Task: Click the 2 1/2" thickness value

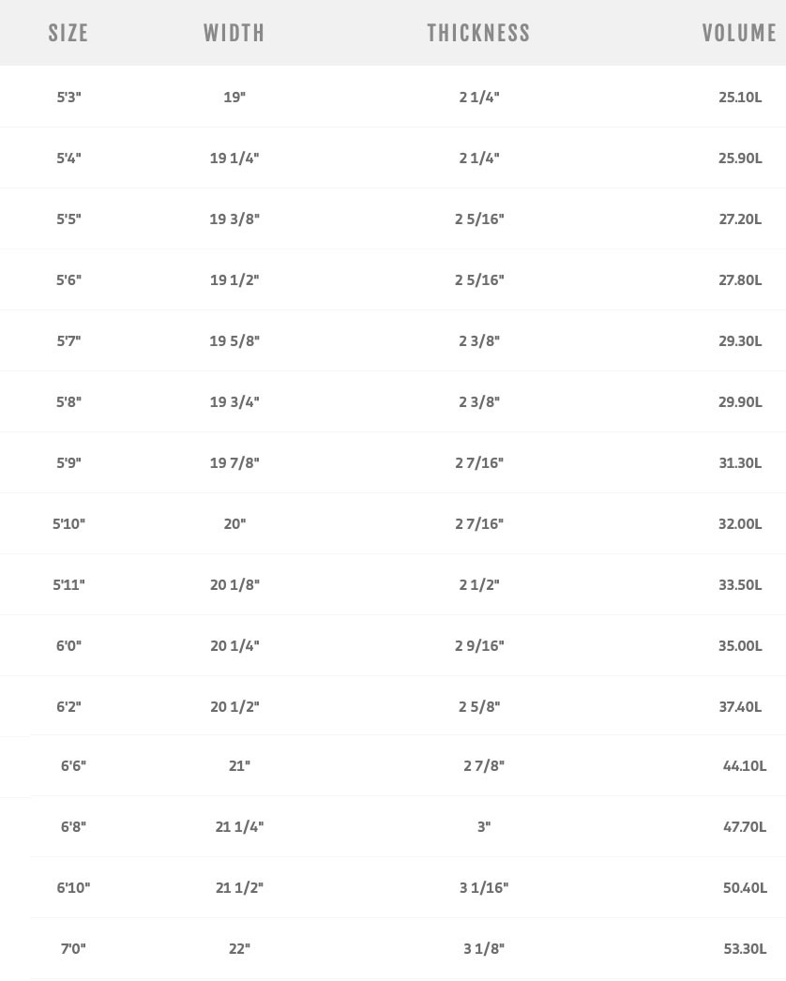Action: [x=479, y=584]
